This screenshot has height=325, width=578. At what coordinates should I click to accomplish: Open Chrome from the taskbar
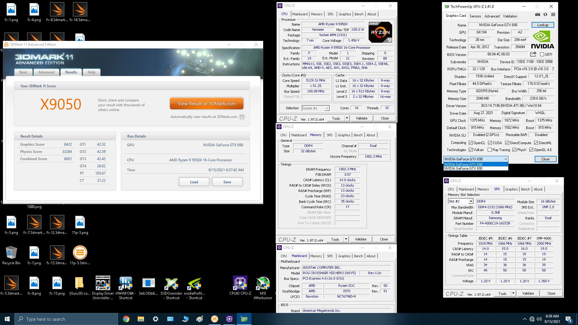tap(126, 319)
